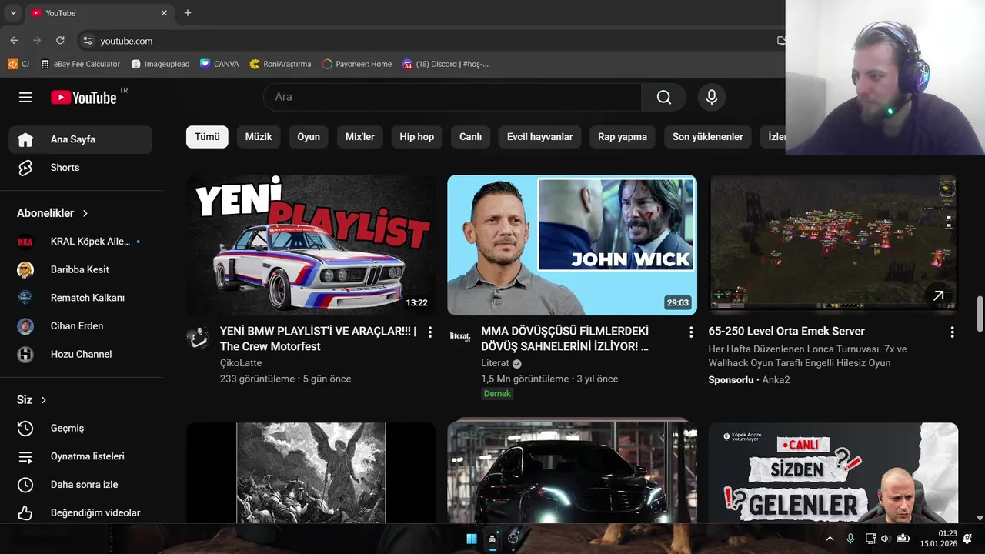Open options menu for sponsored Anka2 ad
This screenshot has width=985, height=554.
click(x=952, y=332)
